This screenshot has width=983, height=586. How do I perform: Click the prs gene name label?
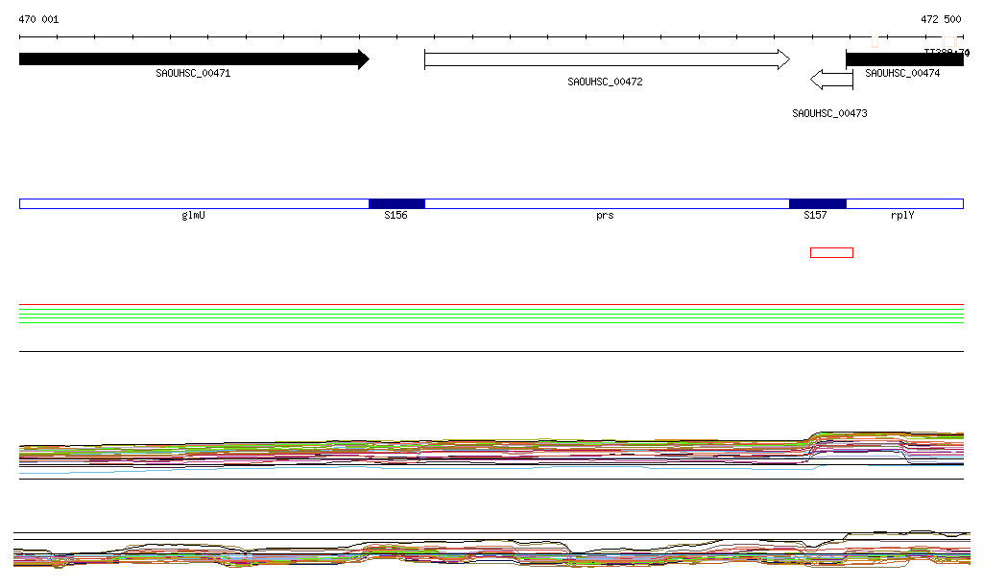[605, 216]
